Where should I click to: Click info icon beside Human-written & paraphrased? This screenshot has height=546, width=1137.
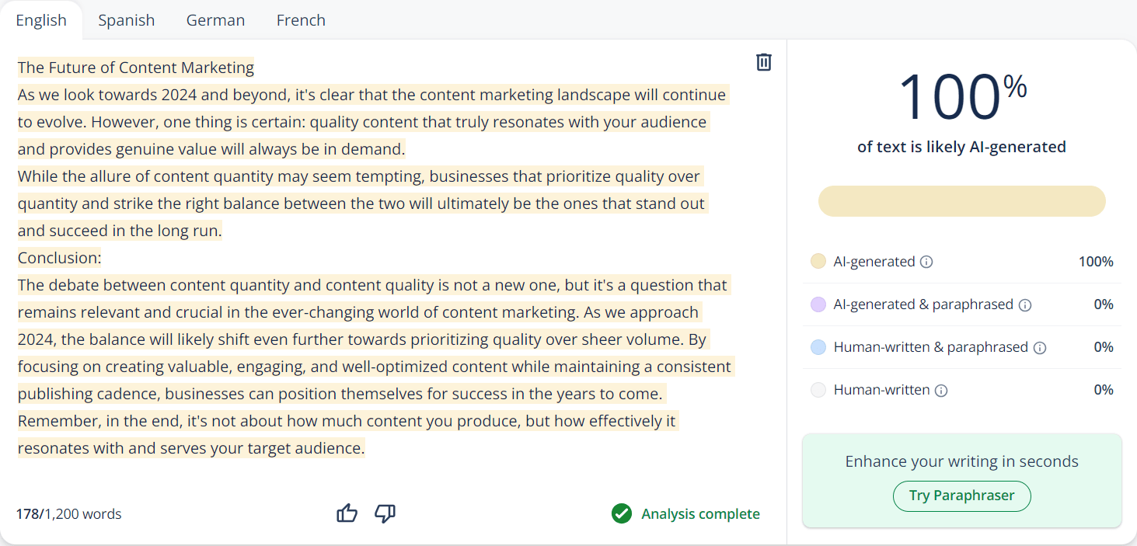click(x=1040, y=348)
